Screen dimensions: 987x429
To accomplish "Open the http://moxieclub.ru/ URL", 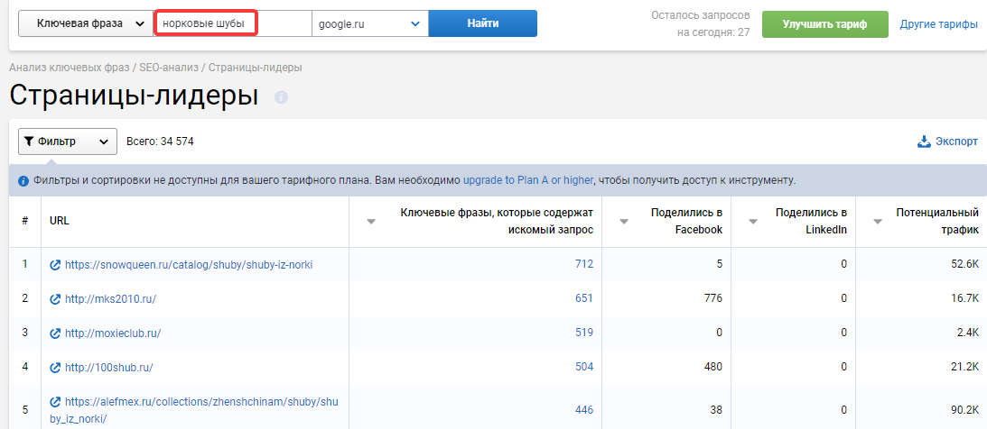I will coord(113,333).
